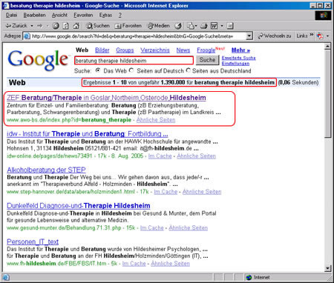Screen dimensions: 334x283
Task: Click Im Cache for idw-online.de result
Action: 160,156
